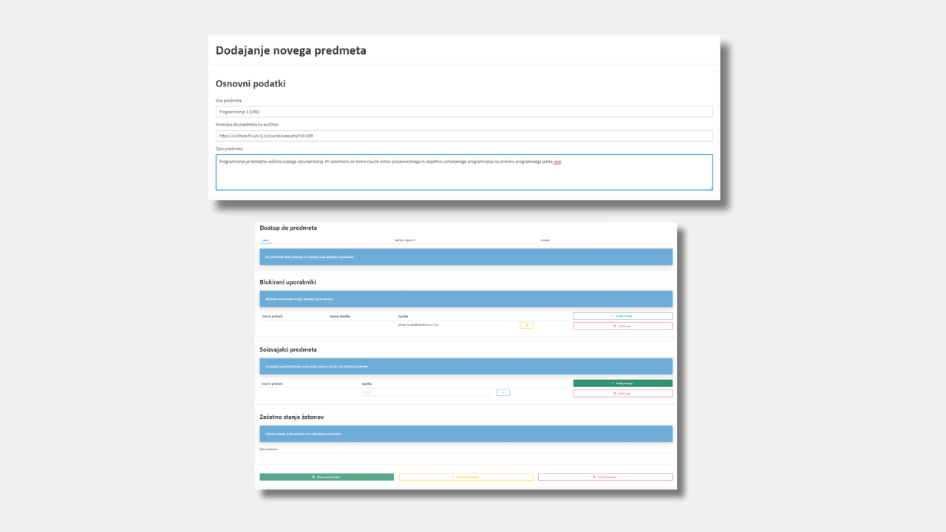Focus the 'Število žetonov' number field
Viewport: 946px width, 532px height.
click(x=466, y=456)
